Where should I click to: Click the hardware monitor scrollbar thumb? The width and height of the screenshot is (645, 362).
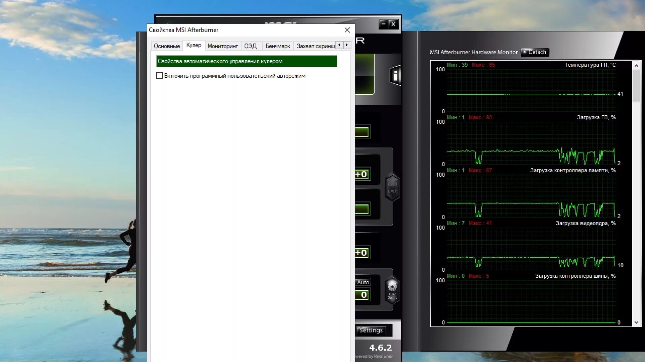(x=636, y=86)
